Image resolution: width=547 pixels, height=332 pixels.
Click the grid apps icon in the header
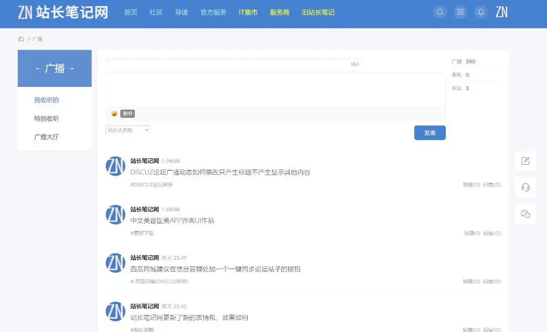tap(460, 12)
